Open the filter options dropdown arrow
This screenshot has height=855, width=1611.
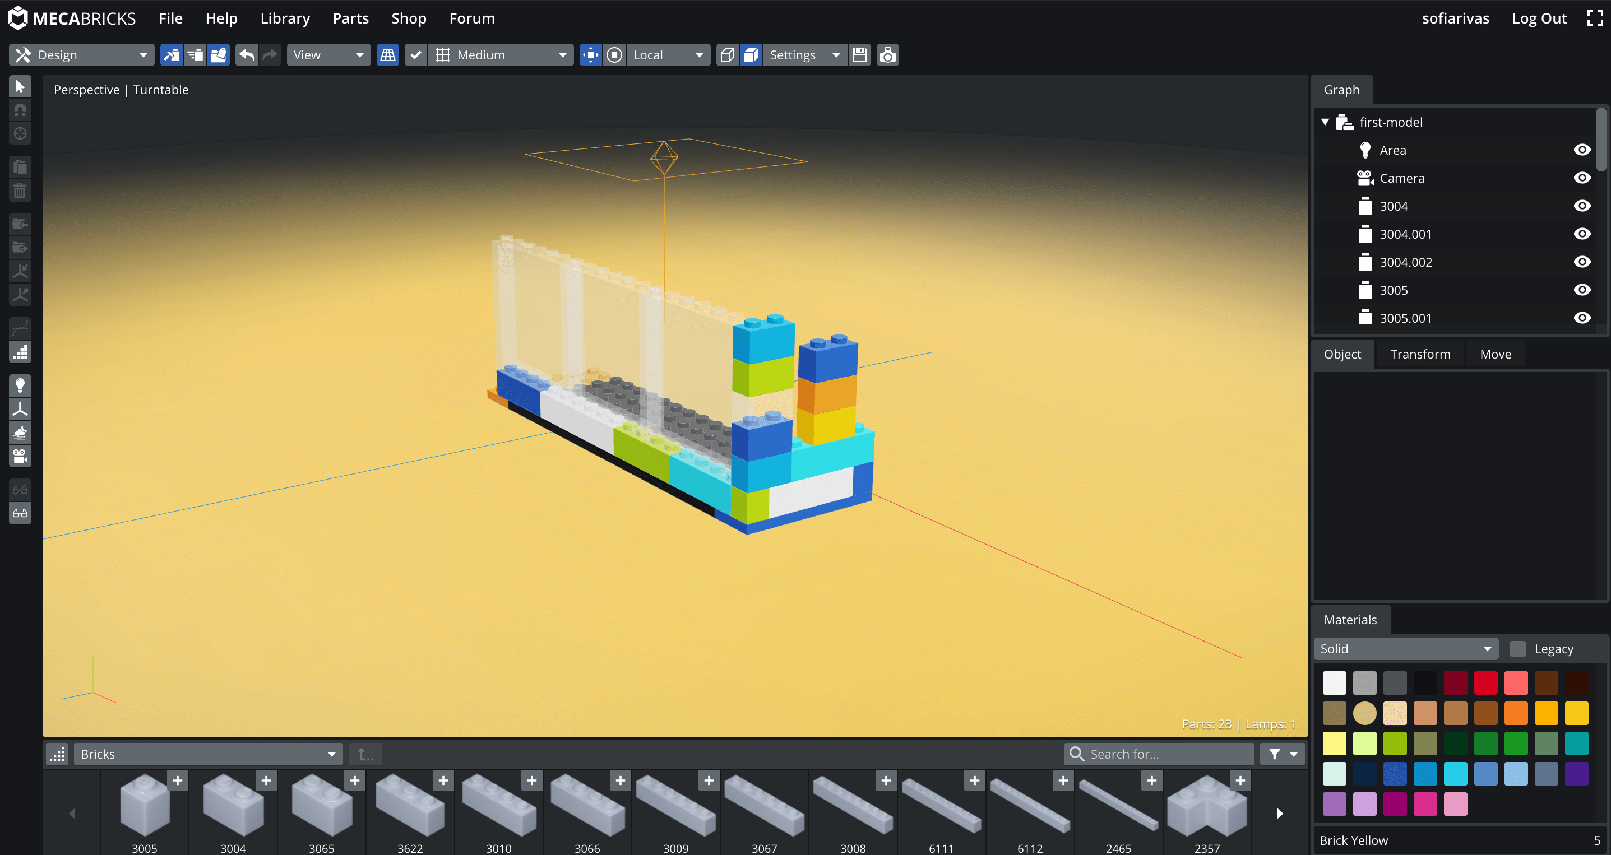(1293, 754)
